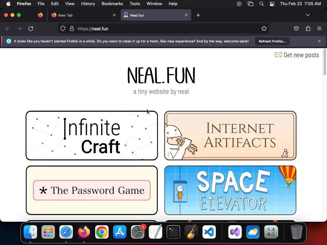
Task: Save to Pocket icon in toolbar
Action: click(296, 28)
